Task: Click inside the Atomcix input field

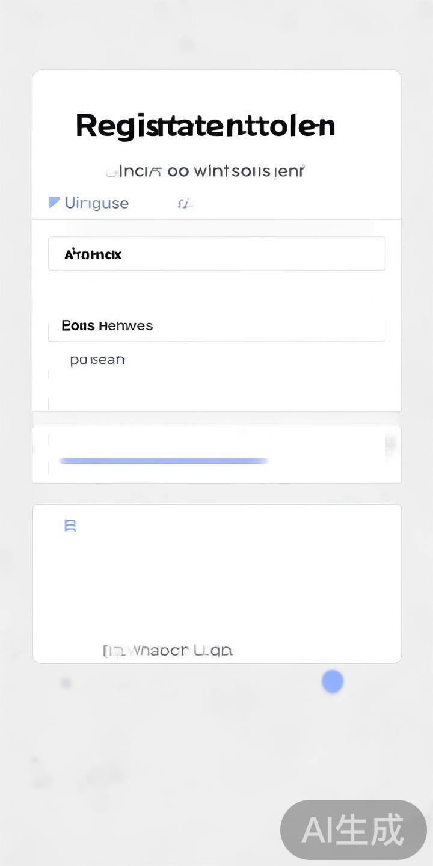Action: pyautogui.click(x=216, y=254)
